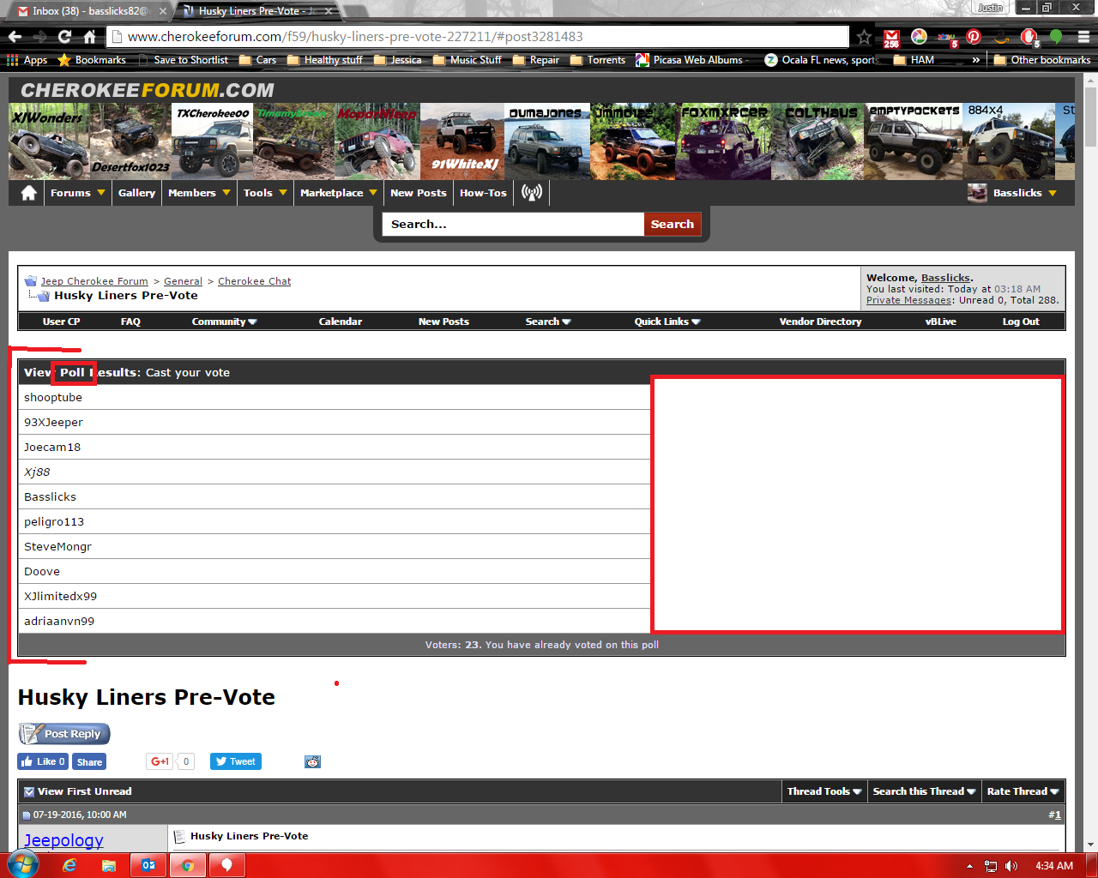This screenshot has height=878, width=1098.
Task: Open the New Posts menu item
Action: pyautogui.click(x=418, y=193)
